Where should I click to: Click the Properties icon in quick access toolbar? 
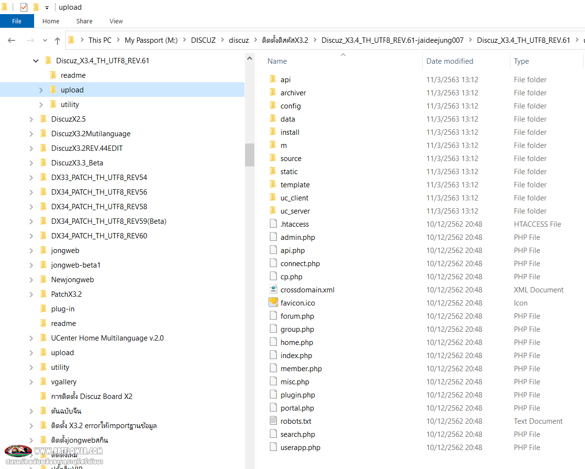(x=24, y=7)
